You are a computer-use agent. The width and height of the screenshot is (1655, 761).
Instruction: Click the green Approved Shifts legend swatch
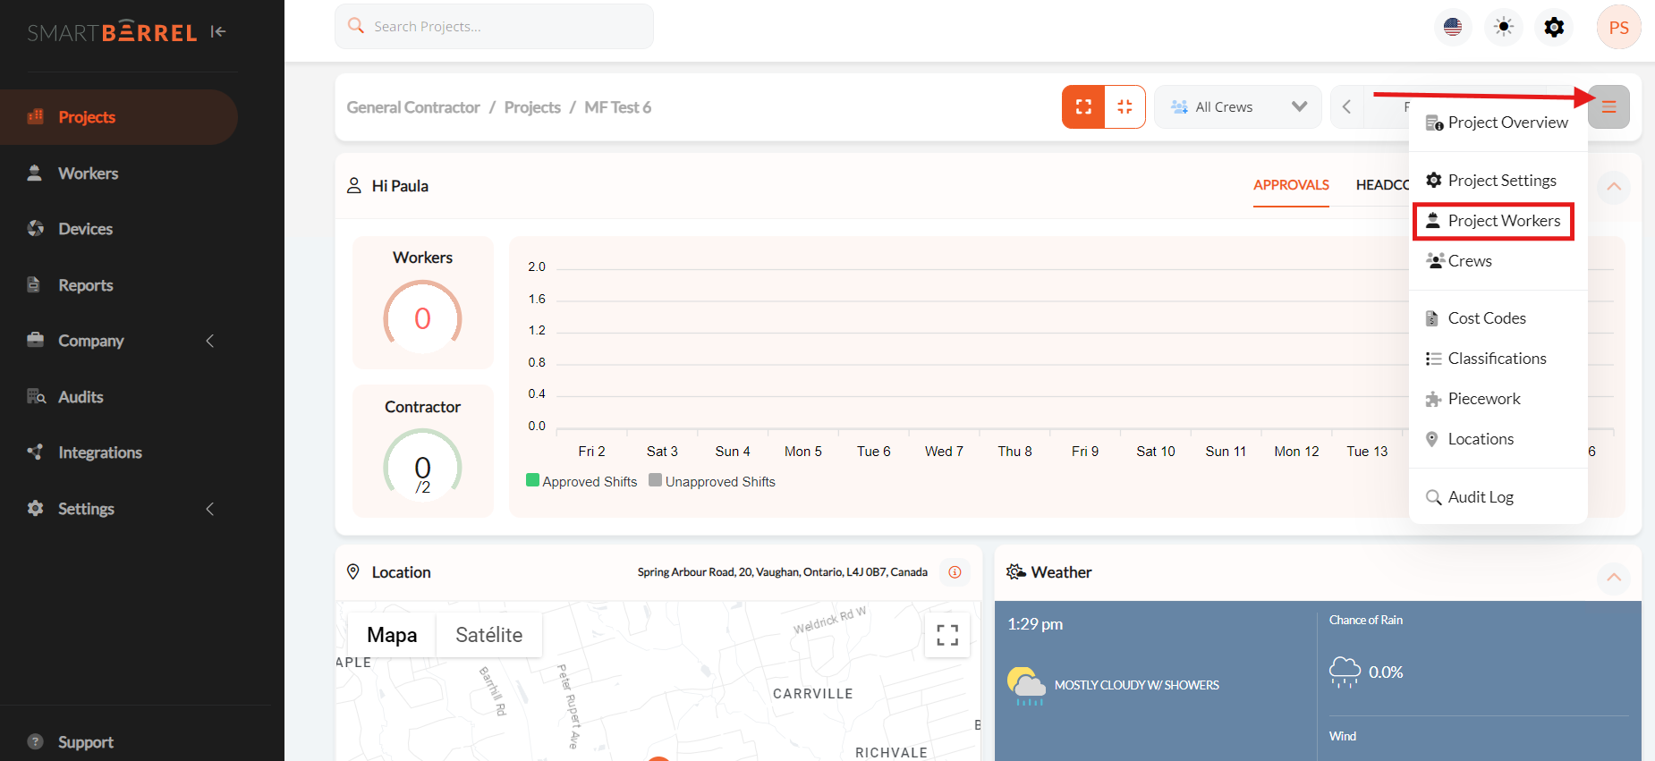533,480
